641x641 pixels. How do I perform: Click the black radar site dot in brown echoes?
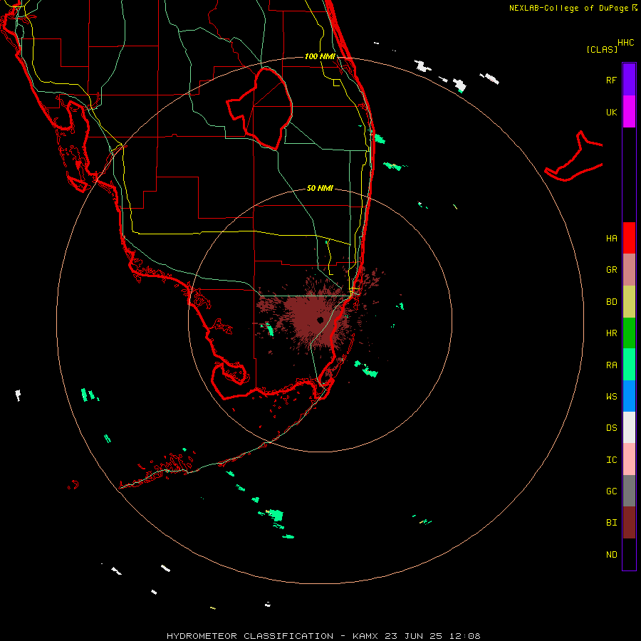tap(320, 320)
